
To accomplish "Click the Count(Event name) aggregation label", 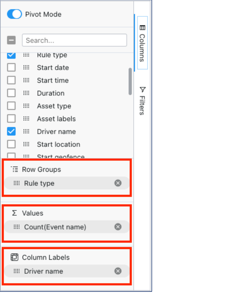I will tap(55, 227).
